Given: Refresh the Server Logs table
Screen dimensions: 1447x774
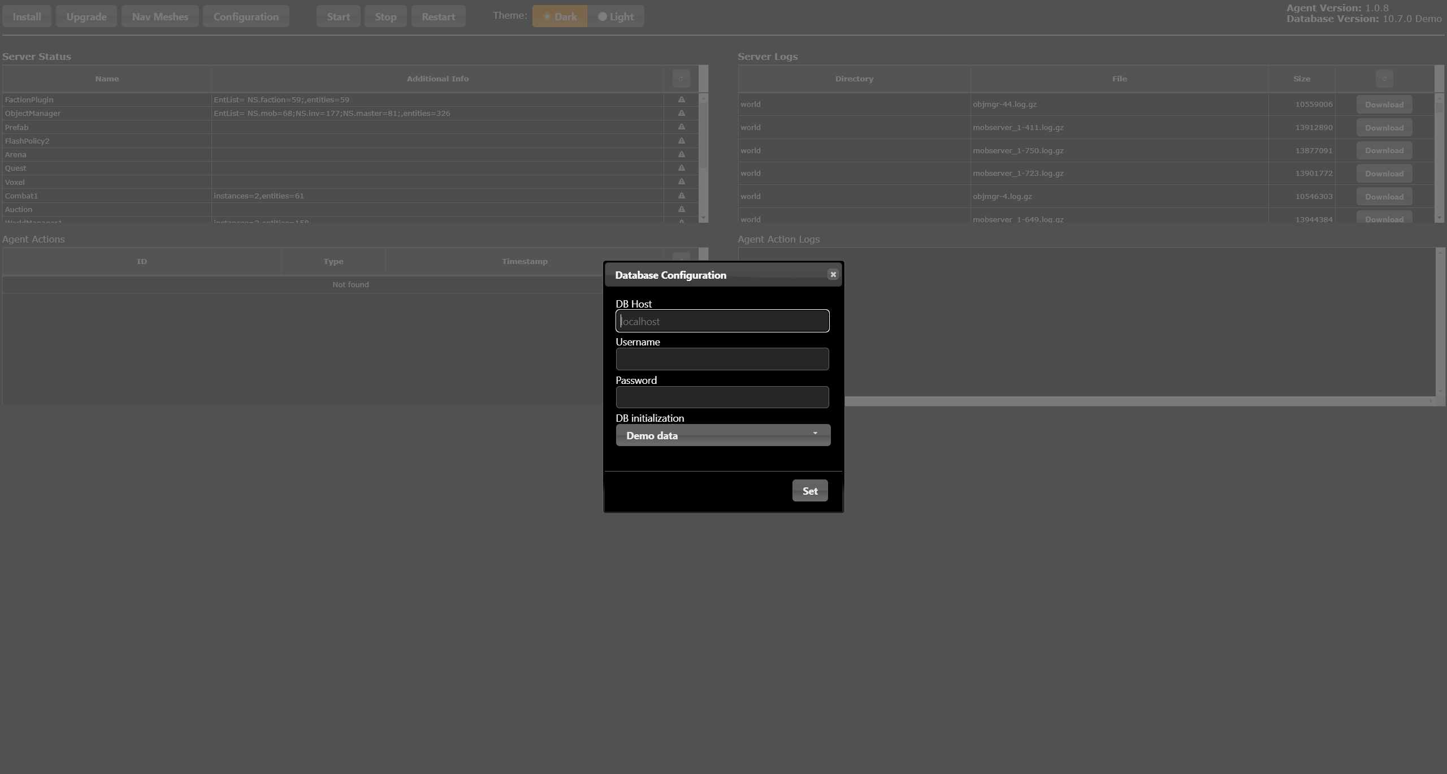Looking at the screenshot, I should coord(1384,79).
